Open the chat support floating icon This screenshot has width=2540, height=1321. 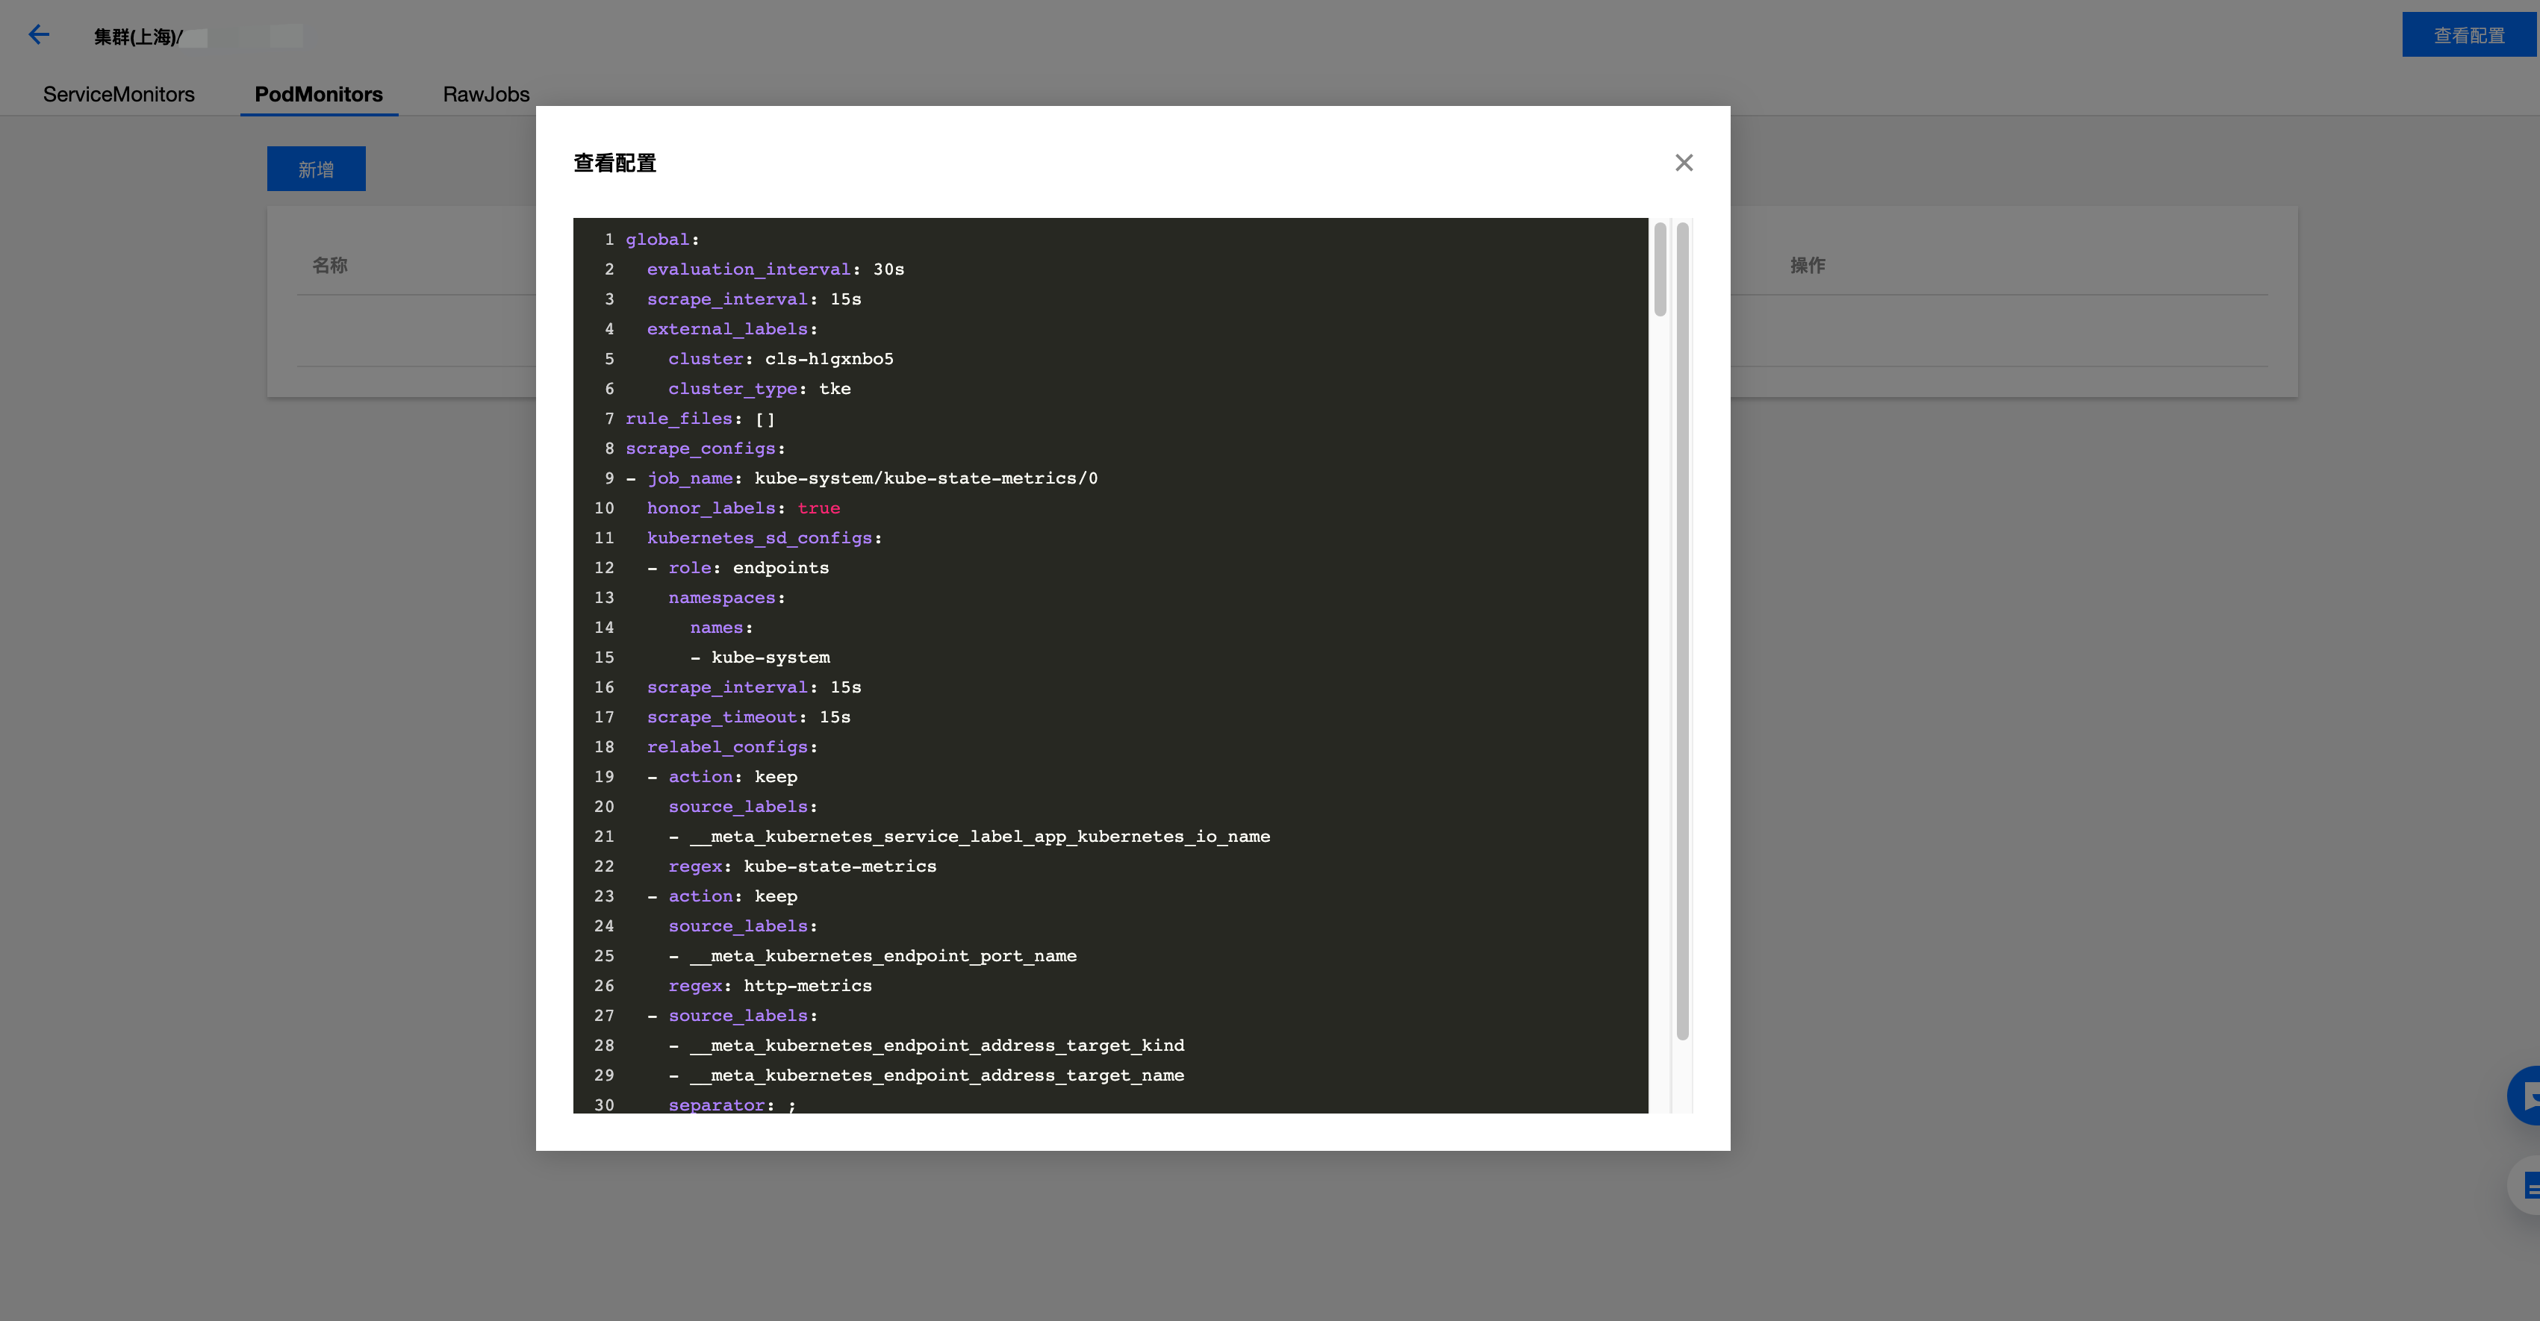tap(2525, 1096)
